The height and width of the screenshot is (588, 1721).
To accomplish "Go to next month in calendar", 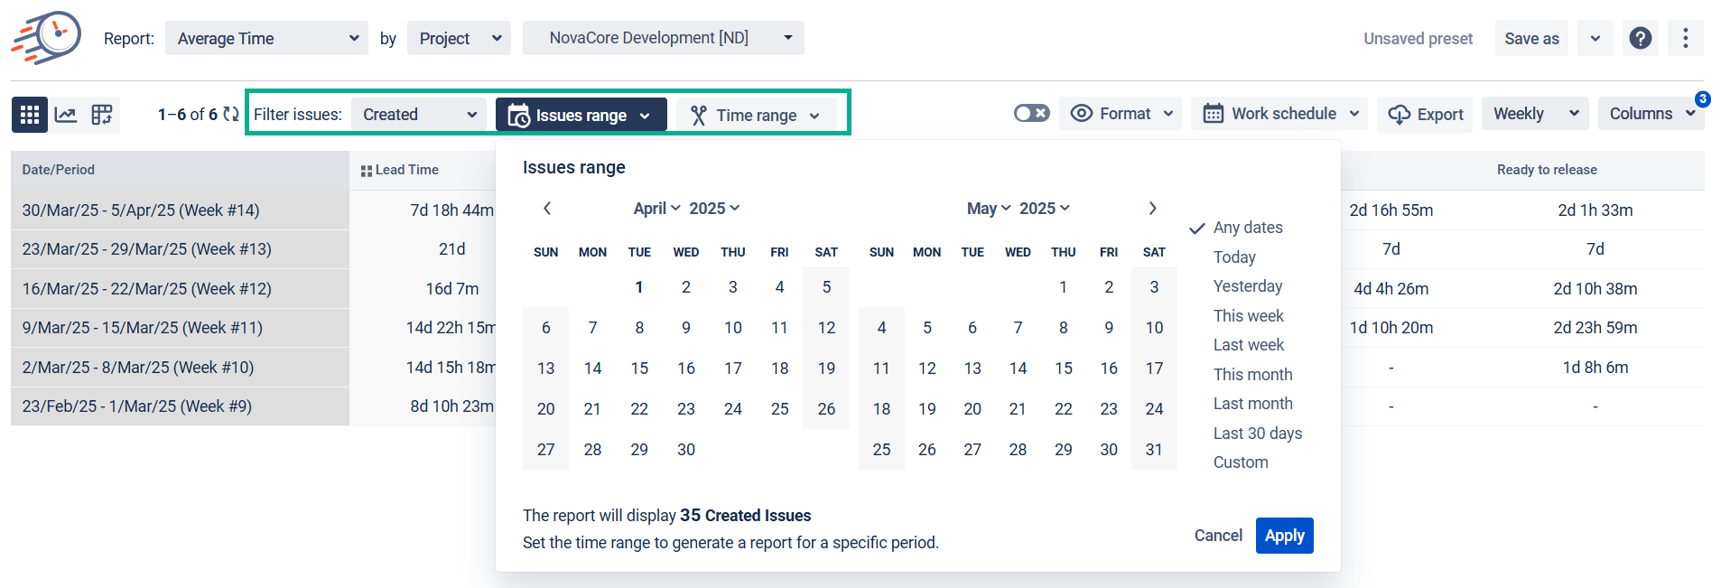I will tap(1152, 209).
